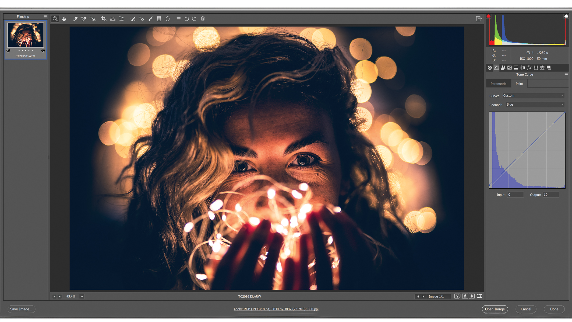This screenshot has width=572, height=322.
Task: Switch to the Parametric tab
Action: [x=499, y=84]
